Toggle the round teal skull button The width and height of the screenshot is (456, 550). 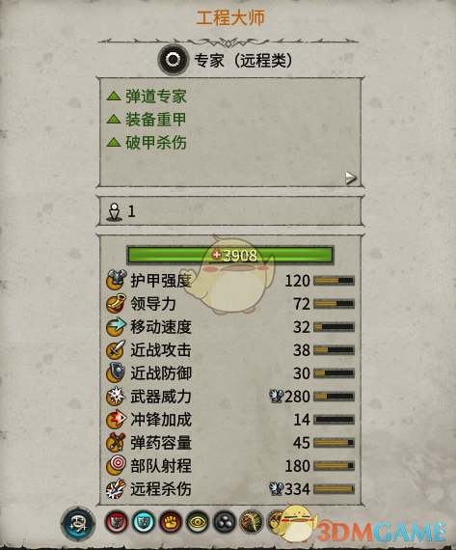click(x=78, y=524)
